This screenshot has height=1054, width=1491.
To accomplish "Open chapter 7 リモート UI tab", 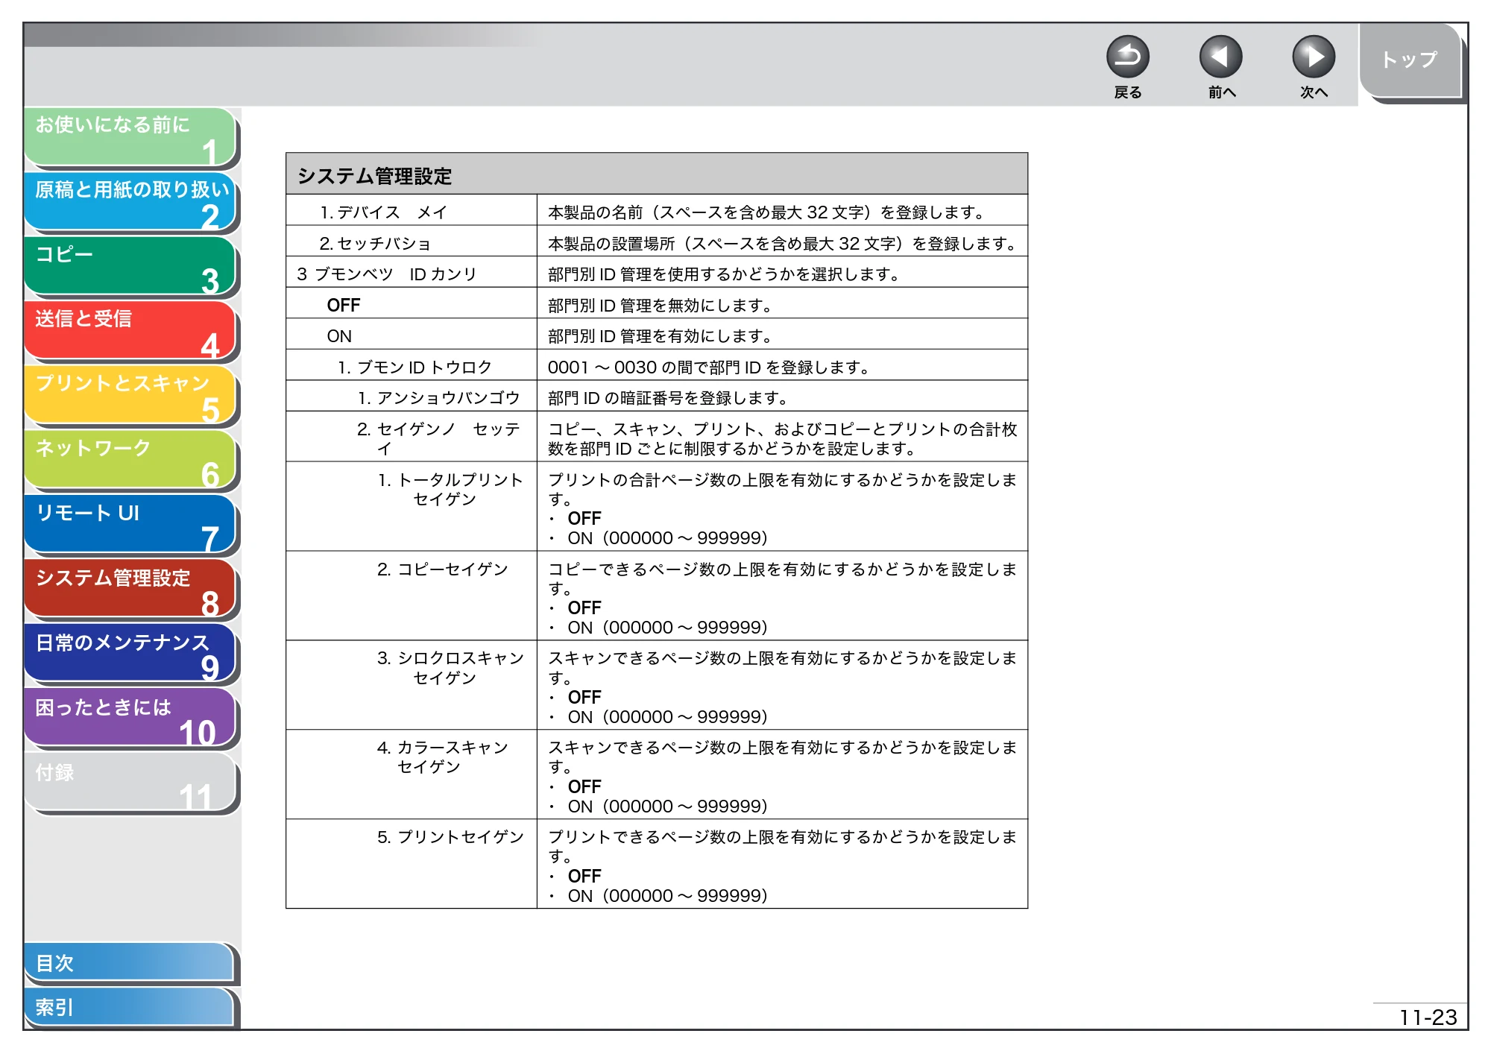I will [x=130, y=525].
